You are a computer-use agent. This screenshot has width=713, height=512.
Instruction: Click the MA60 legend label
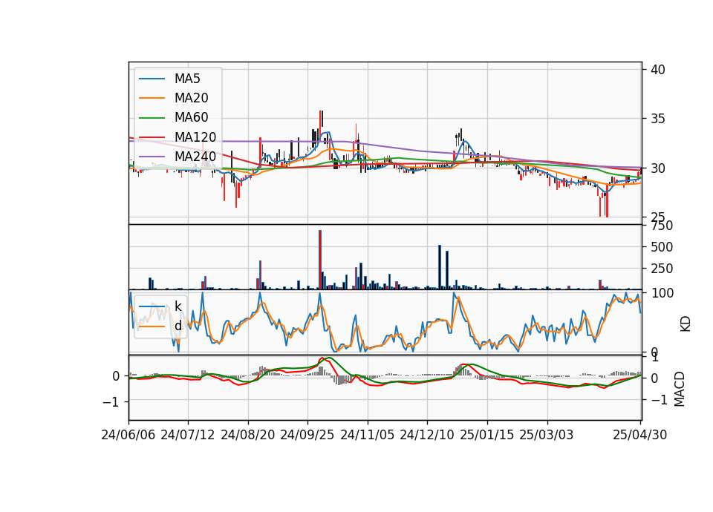click(x=191, y=118)
